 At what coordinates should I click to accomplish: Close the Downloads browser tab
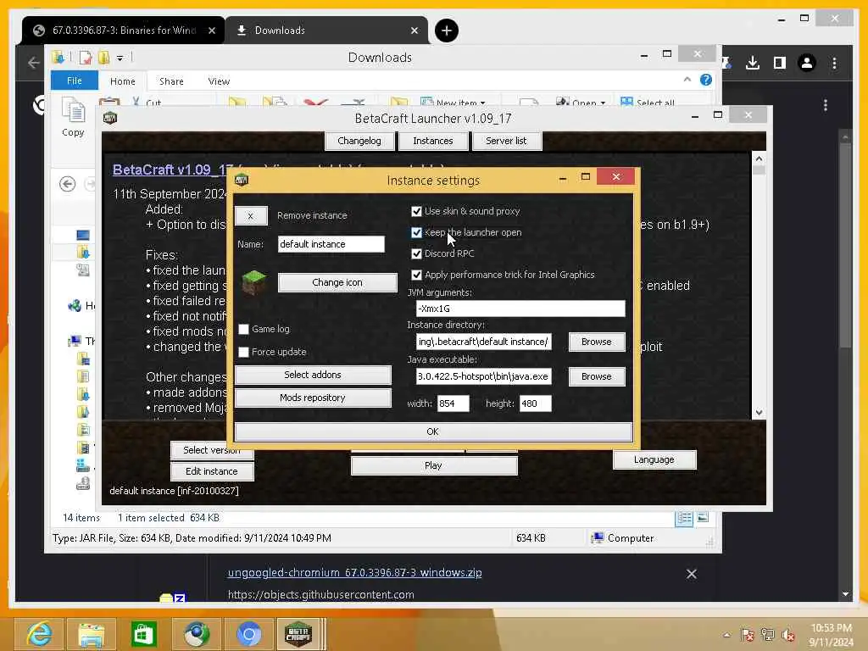[415, 31]
